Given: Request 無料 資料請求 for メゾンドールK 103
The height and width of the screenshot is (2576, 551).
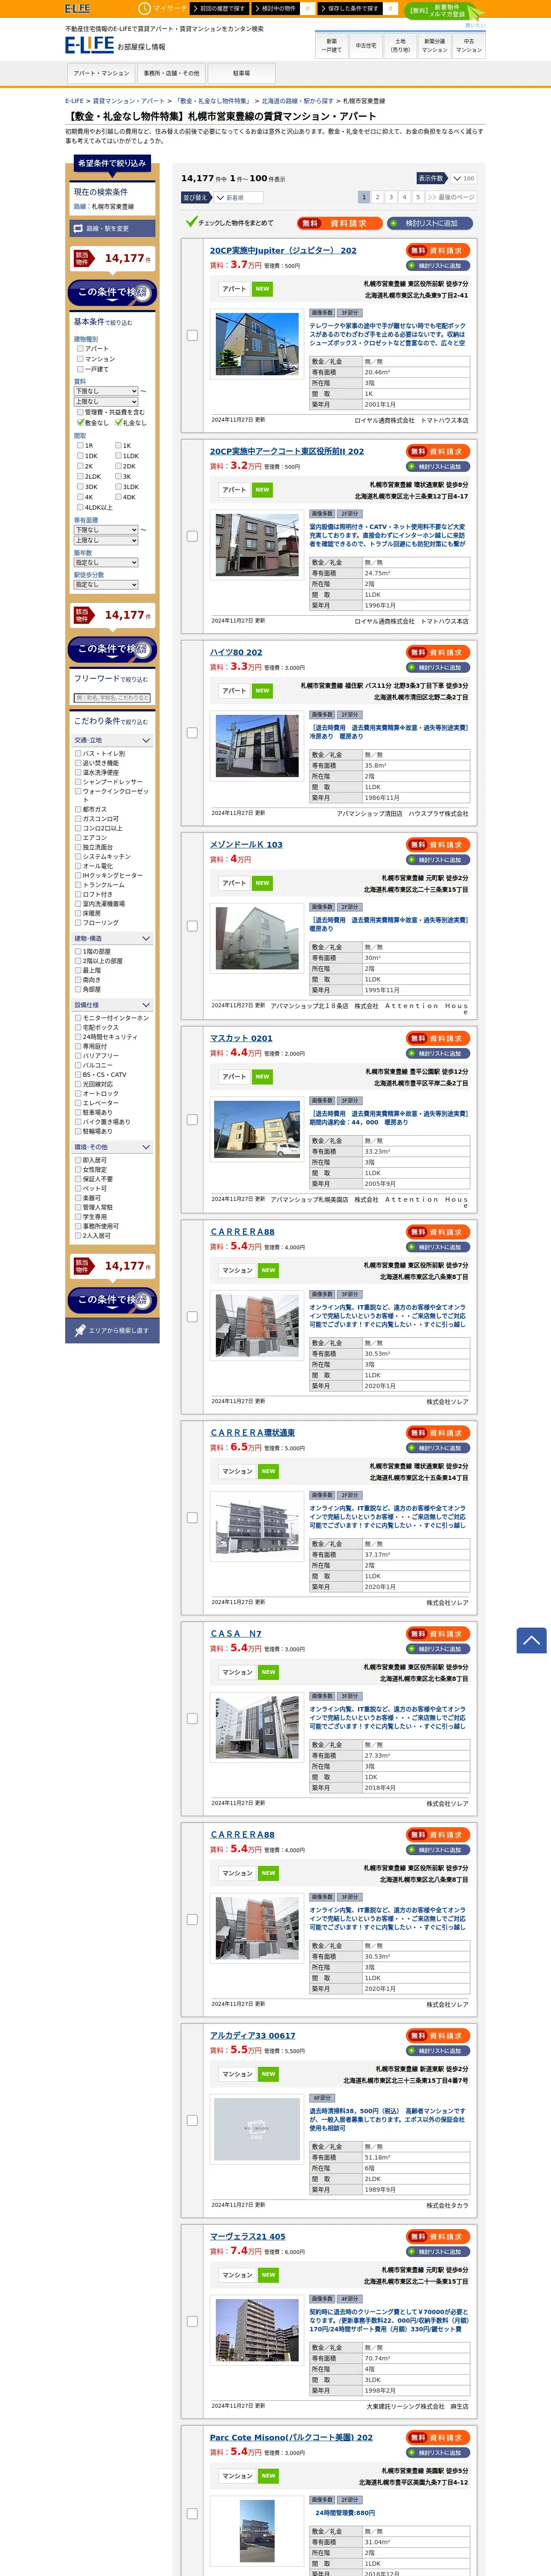Looking at the screenshot, I should (439, 845).
